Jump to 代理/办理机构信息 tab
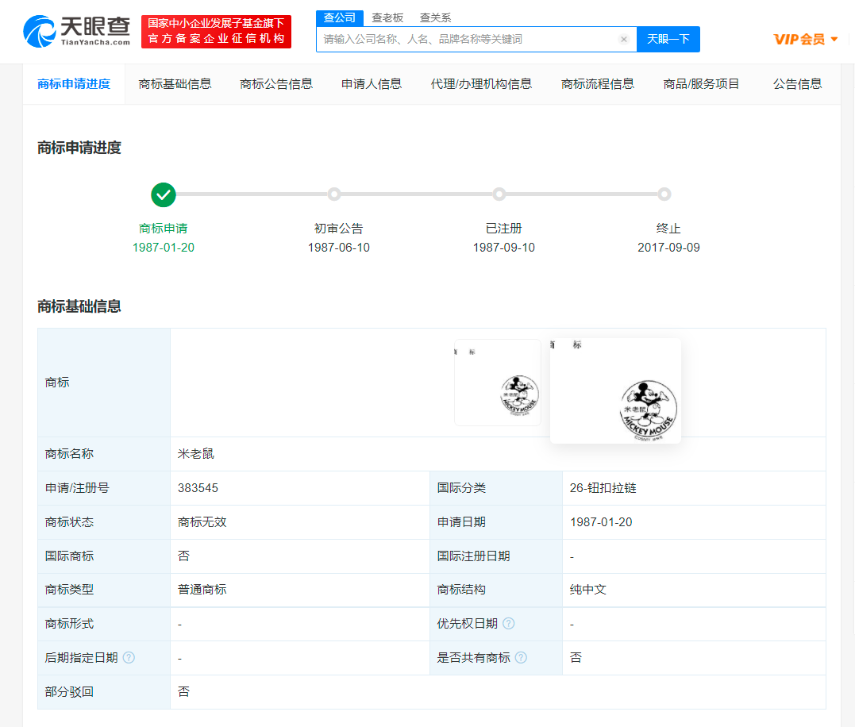This screenshot has width=855, height=727. 481,84
